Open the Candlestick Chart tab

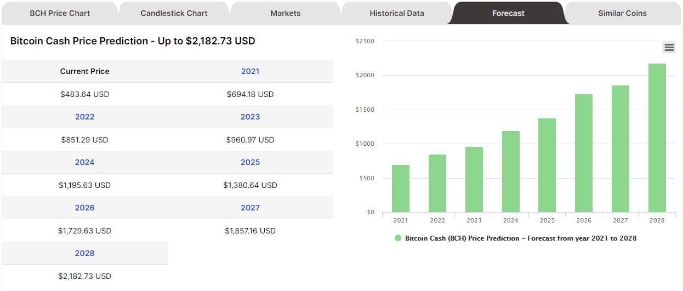pos(174,13)
